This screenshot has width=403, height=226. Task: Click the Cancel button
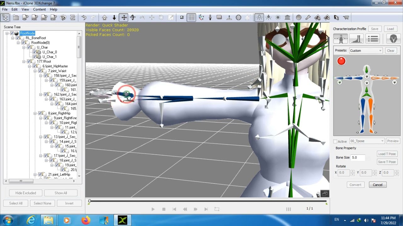377,185
